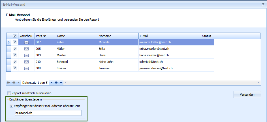This screenshot has width=267, height=122.
Task: Jump to last record in navigator
Action: point(61,83)
